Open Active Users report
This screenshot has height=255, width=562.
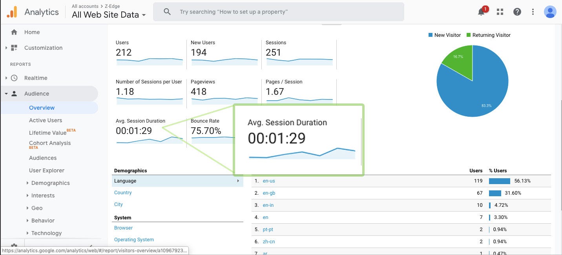(46, 120)
